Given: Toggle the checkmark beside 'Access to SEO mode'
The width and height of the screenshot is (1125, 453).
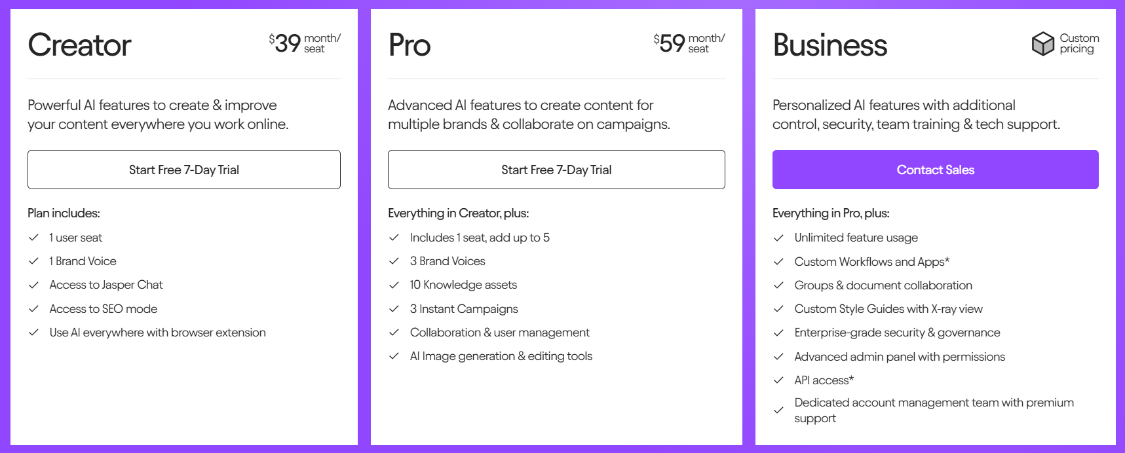Looking at the screenshot, I should [x=33, y=309].
